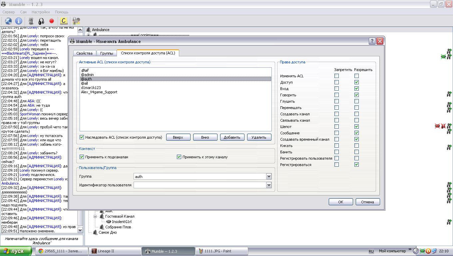Screen dimensions: 453x256
Task: Click the globe Connect to server icon
Action: [8, 21]
